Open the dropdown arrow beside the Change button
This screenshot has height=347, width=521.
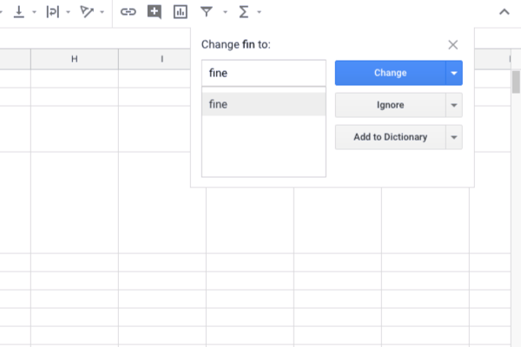coord(454,73)
